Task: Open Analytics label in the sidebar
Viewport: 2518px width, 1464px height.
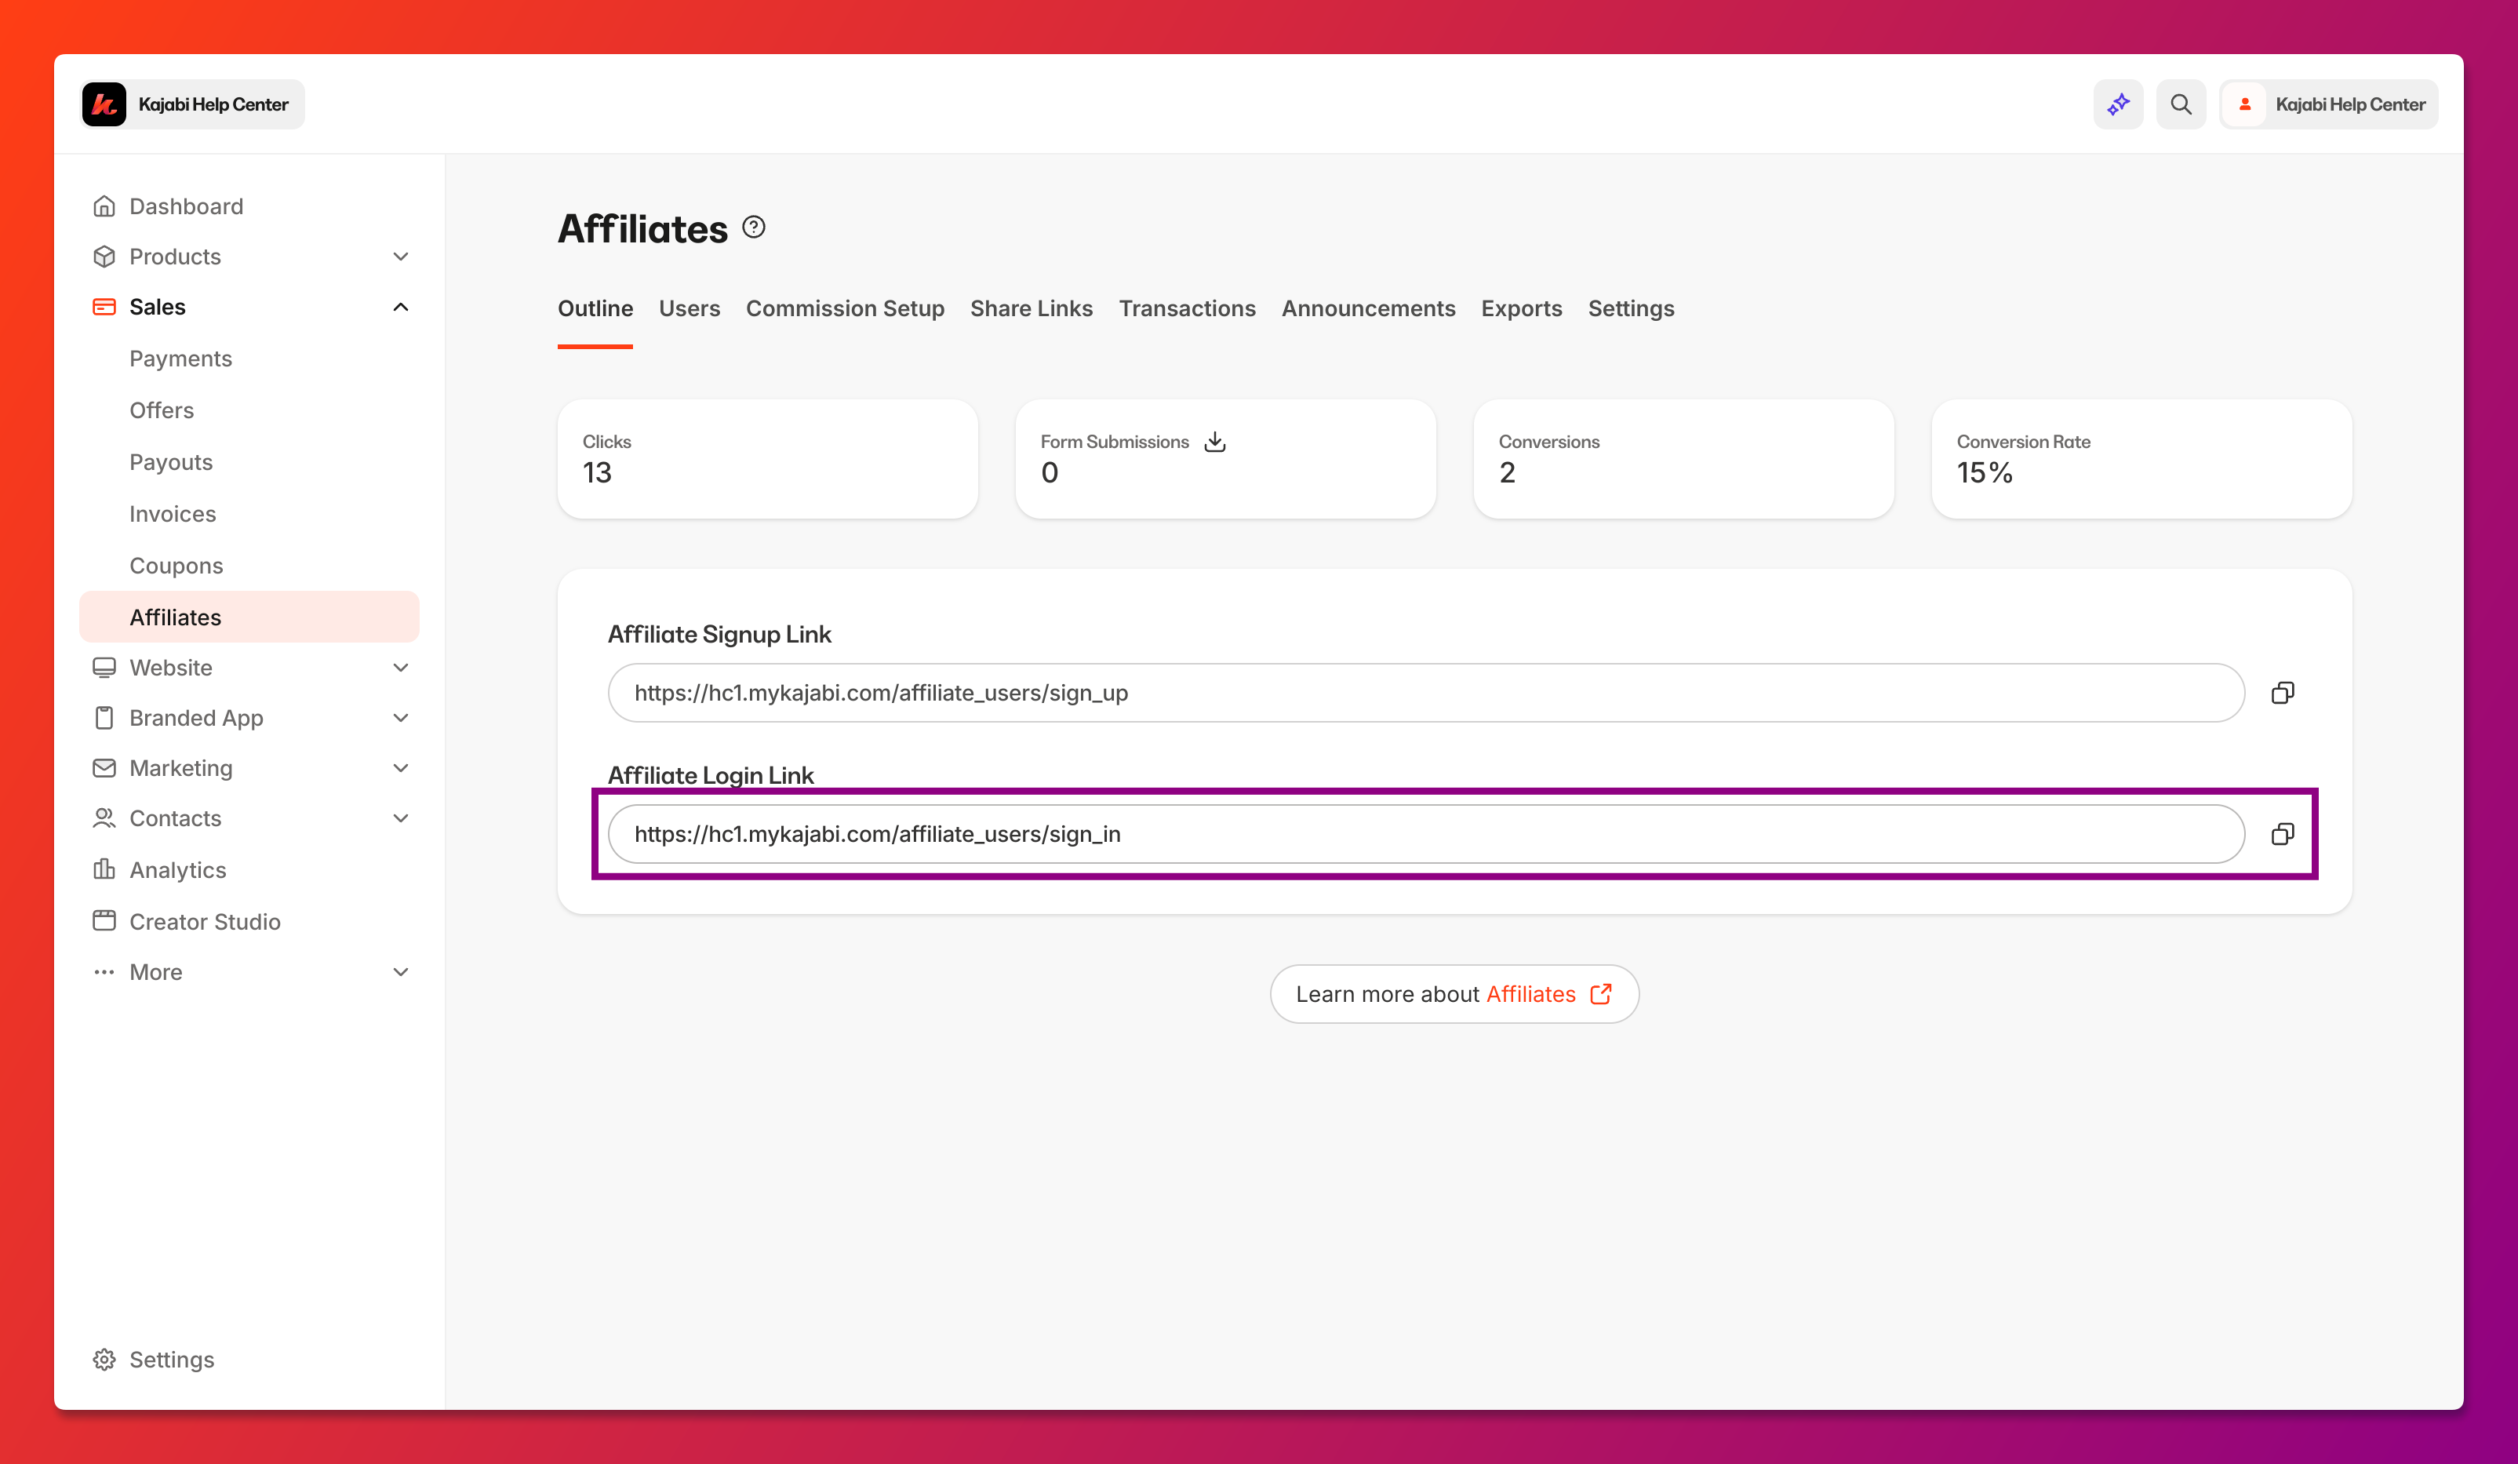Action: click(x=178, y=869)
